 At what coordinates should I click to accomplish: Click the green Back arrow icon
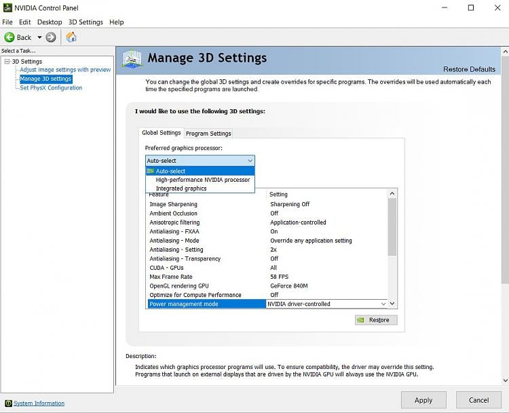point(10,37)
